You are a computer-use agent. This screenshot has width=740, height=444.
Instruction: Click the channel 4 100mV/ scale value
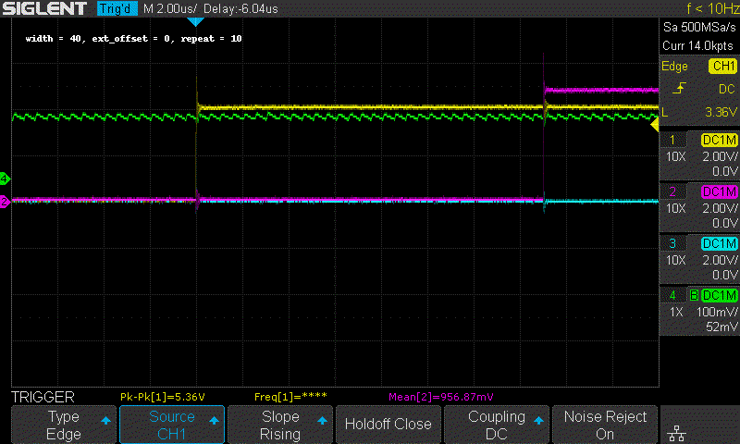click(717, 312)
